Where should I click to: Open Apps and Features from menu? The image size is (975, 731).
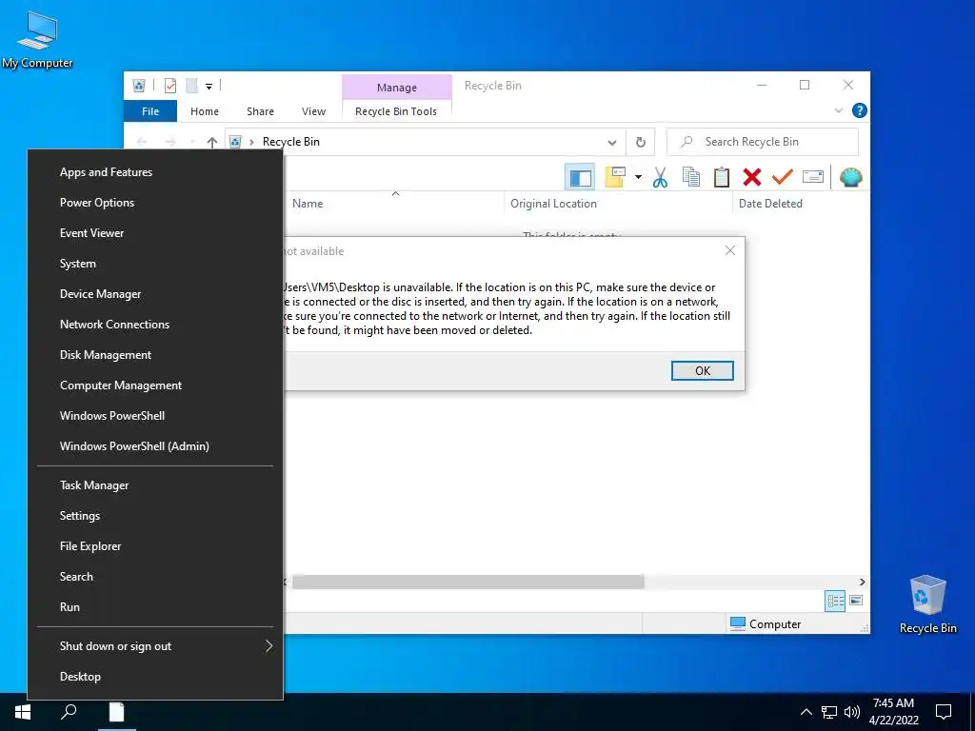(155, 172)
